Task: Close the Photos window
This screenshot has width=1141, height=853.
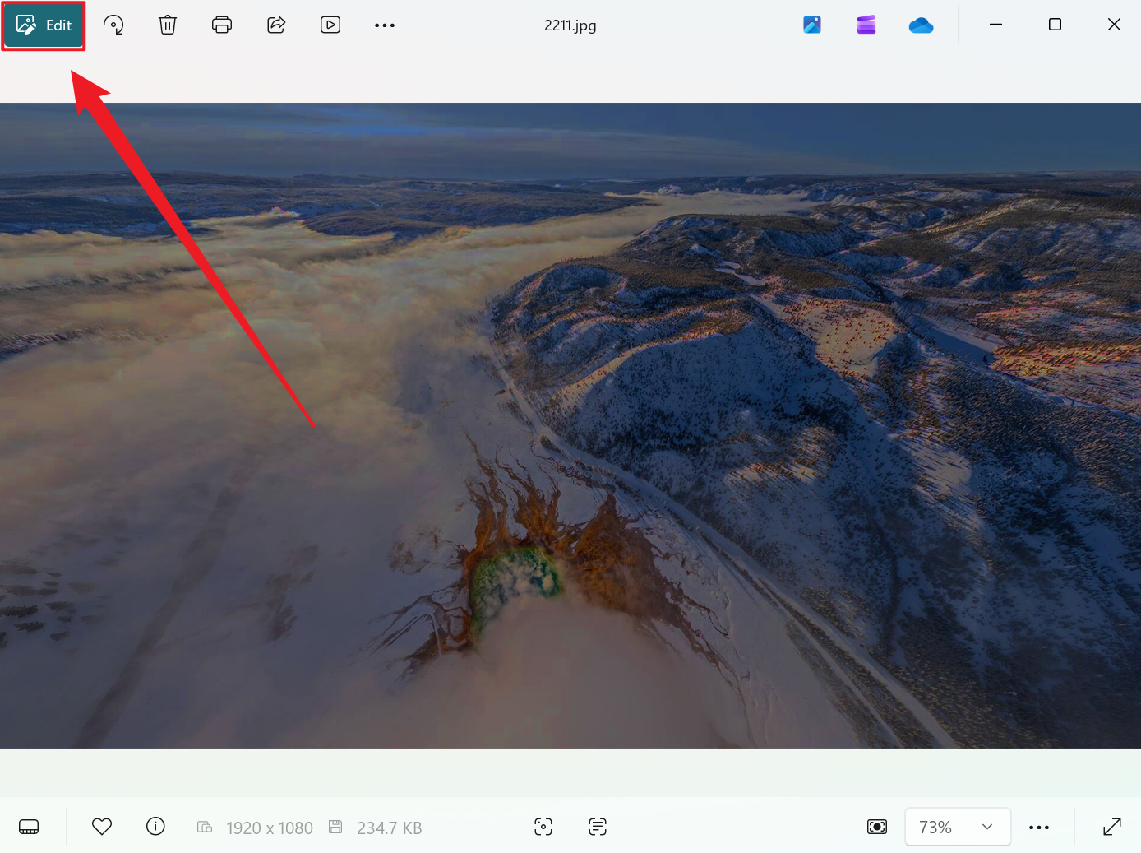Action: [1114, 25]
